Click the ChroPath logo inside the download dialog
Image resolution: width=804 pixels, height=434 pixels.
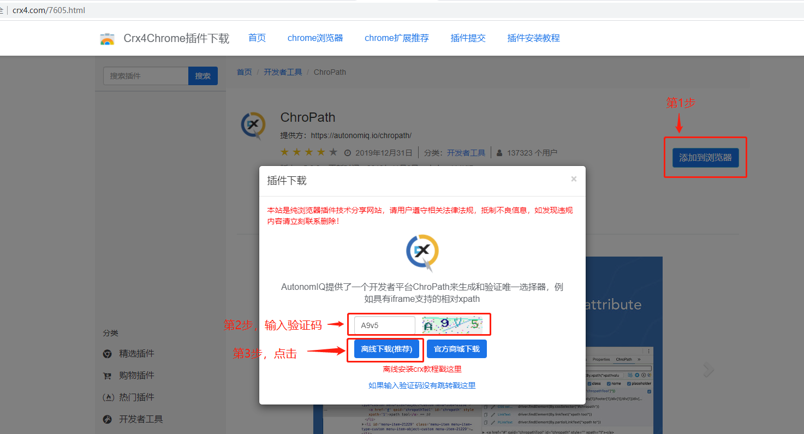point(421,252)
